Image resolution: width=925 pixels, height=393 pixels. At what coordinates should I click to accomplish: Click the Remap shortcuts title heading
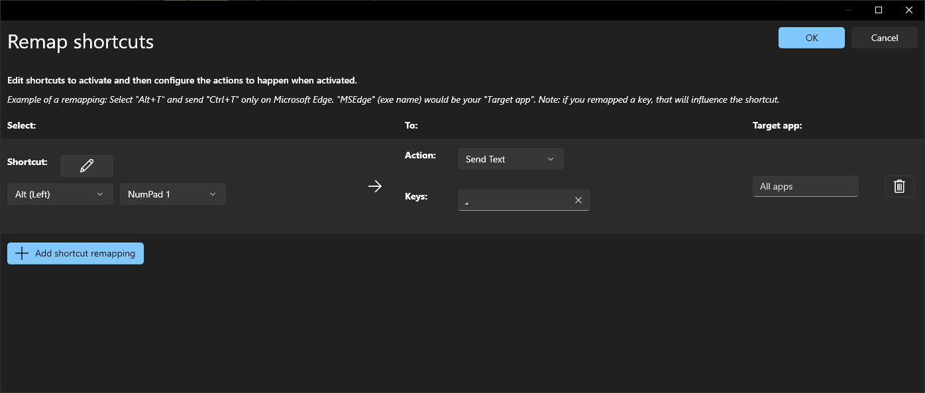coord(80,42)
